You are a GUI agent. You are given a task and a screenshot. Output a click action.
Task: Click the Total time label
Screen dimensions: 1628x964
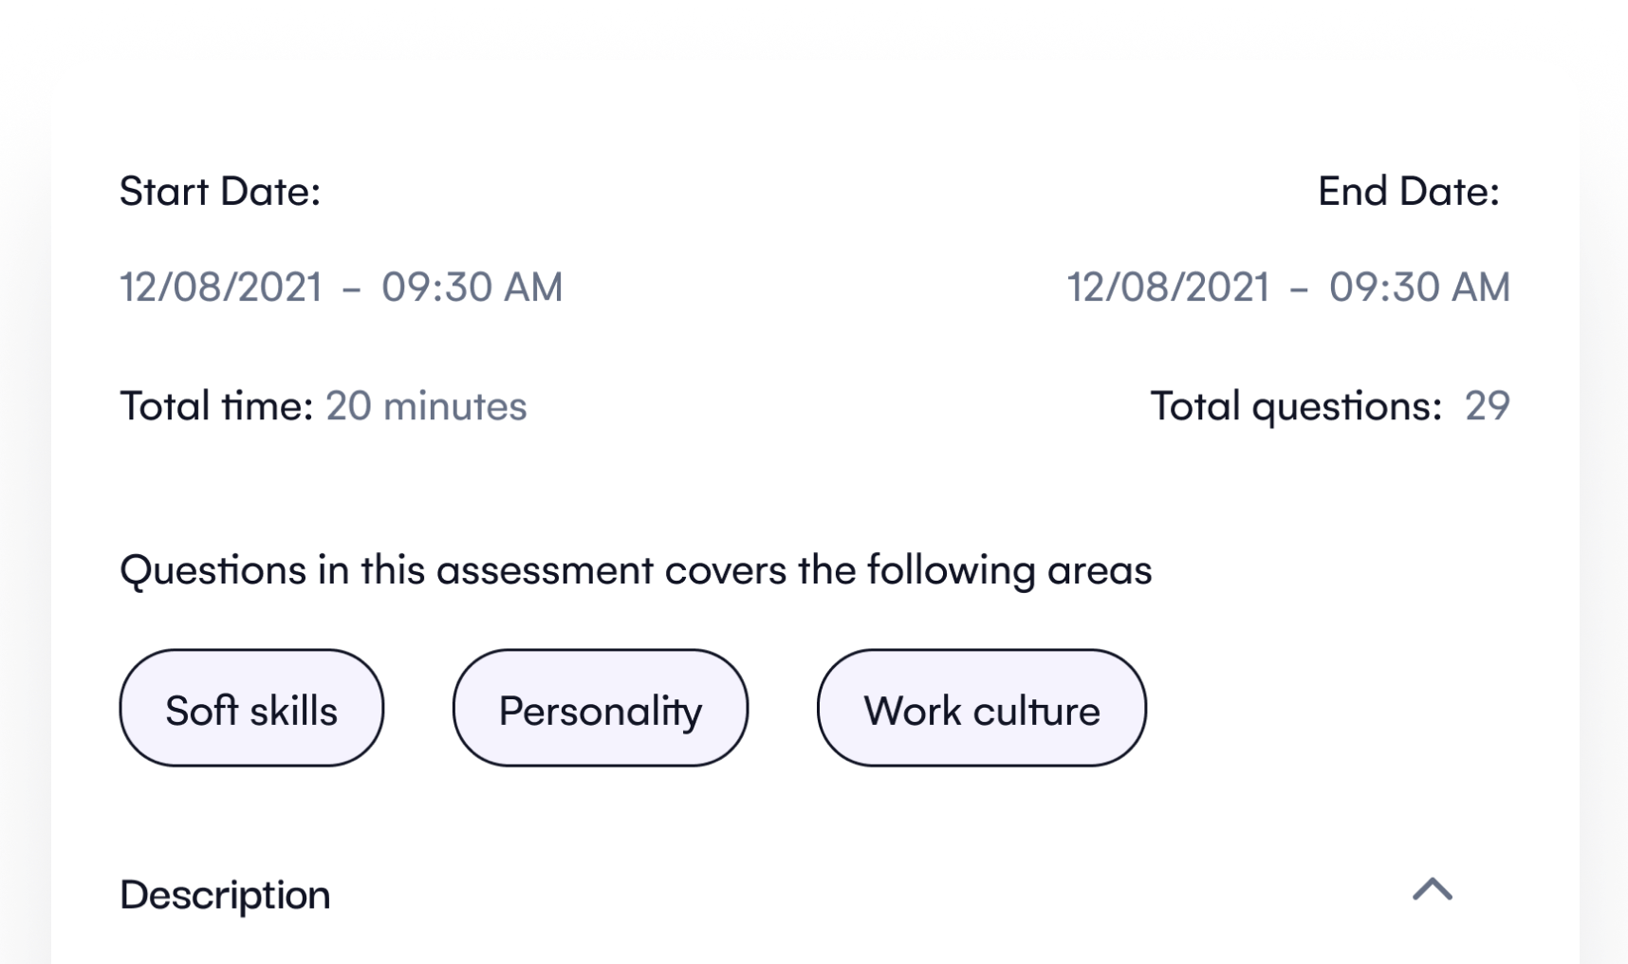216,406
